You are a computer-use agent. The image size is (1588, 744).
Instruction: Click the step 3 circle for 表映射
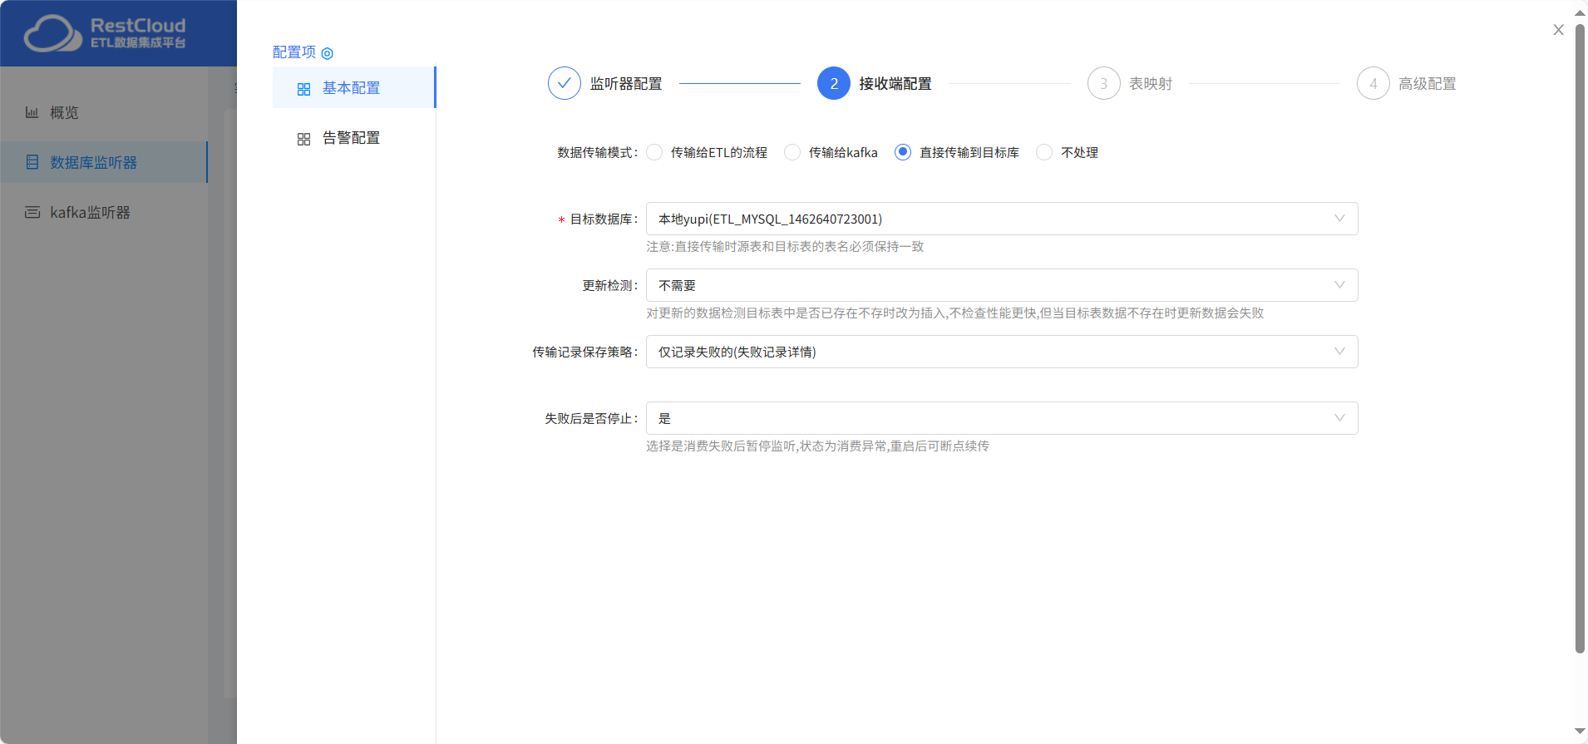(1103, 83)
